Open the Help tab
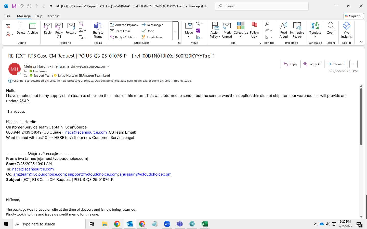 tap(39, 16)
